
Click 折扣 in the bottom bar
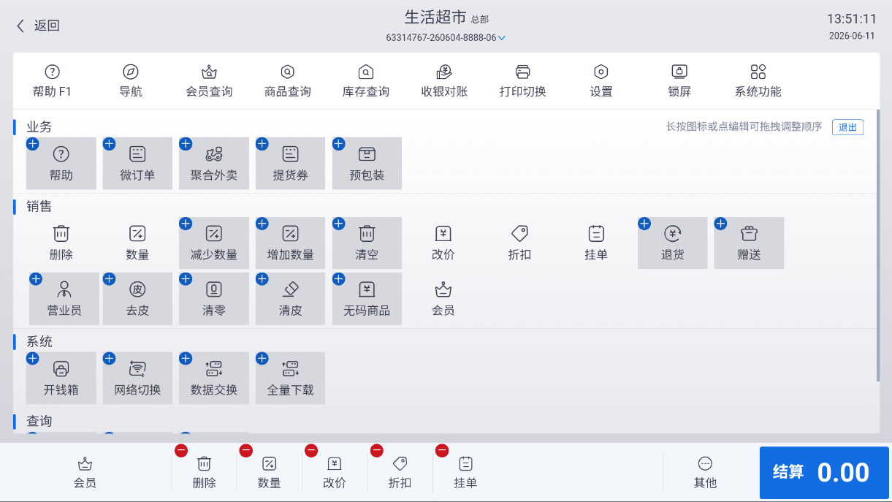pos(400,473)
